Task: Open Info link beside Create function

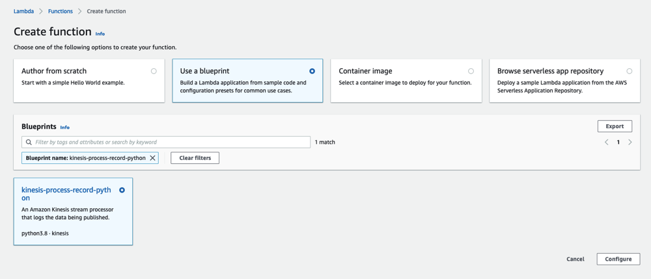Action: click(100, 34)
